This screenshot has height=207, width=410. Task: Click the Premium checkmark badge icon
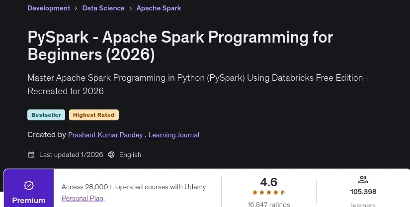click(29, 185)
